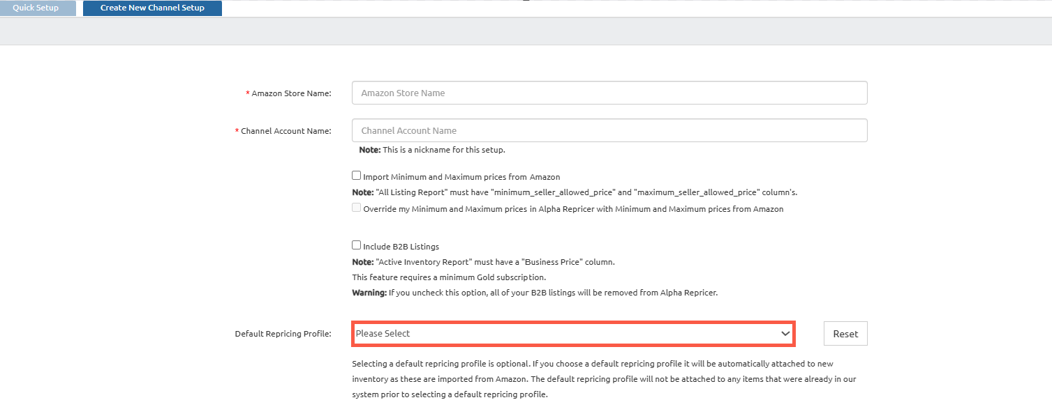The image size is (1052, 400).
Task: Check the Include B2B Listings box
Action: click(x=357, y=245)
